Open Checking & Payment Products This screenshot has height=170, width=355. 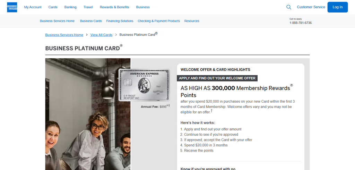pos(159,21)
